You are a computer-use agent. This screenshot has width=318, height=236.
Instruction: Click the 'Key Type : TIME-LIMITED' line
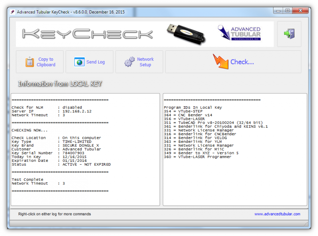pyautogui.click(x=52, y=142)
